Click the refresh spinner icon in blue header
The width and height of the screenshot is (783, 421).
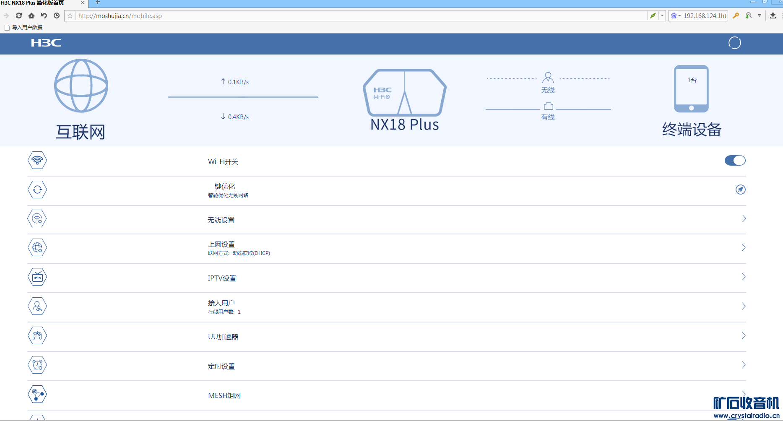(734, 43)
